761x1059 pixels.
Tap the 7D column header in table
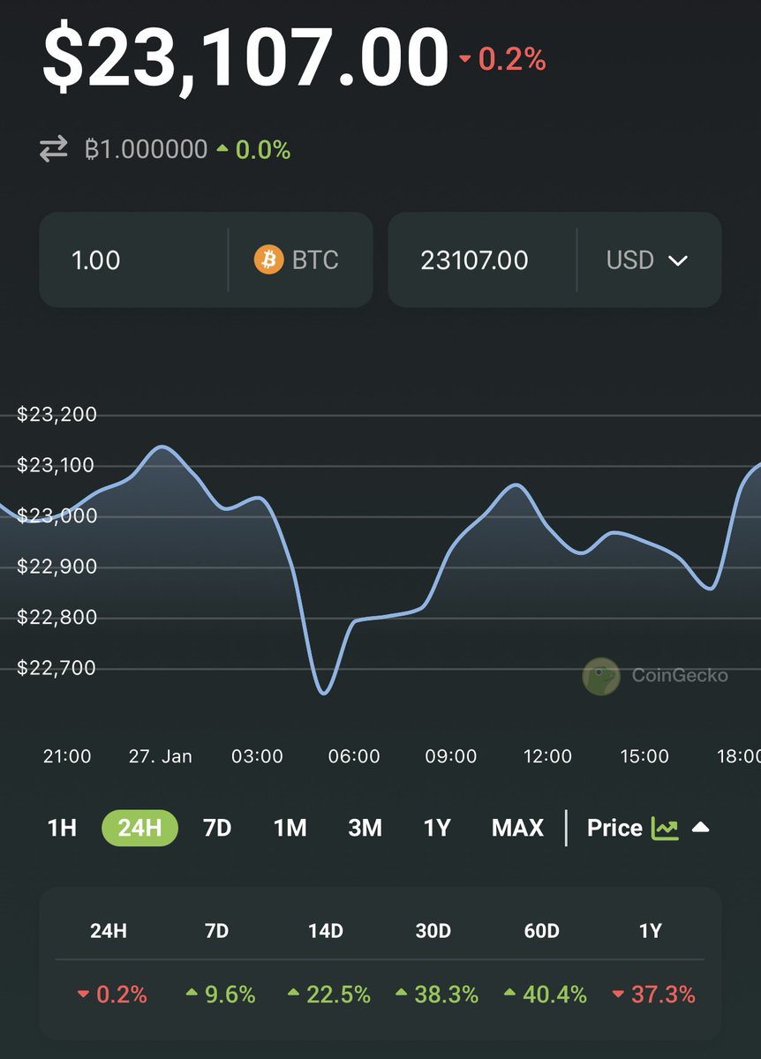coord(217,931)
